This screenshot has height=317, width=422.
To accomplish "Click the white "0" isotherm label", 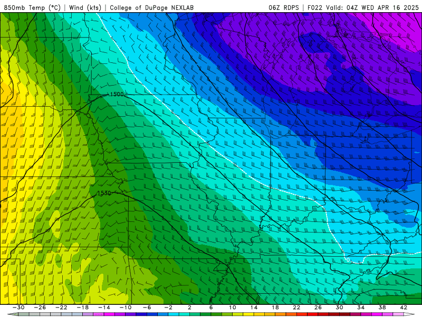I will click(x=348, y=260).
